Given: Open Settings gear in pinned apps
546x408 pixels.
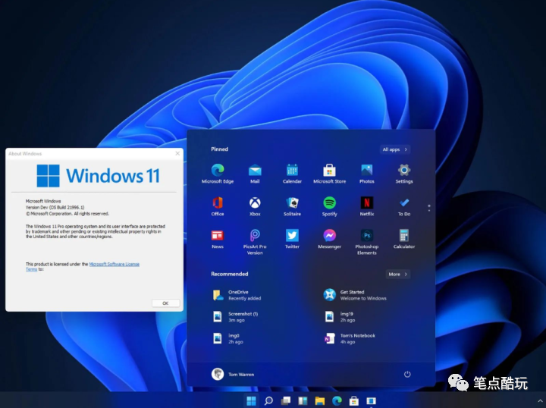Looking at the screenshot, I should click(x=404, y=171).
